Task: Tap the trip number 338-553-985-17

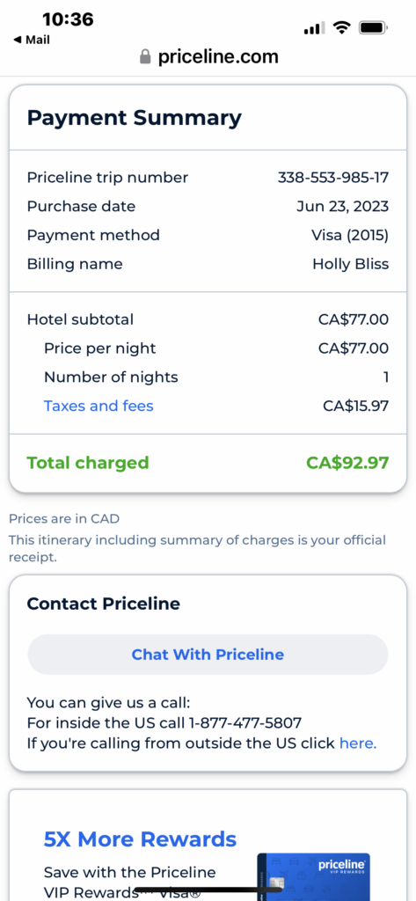Action: [x=333, y=178]
